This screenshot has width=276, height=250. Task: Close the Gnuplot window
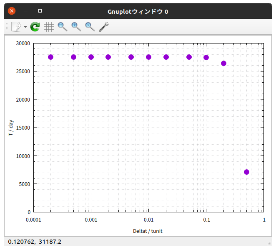[12, 11]
